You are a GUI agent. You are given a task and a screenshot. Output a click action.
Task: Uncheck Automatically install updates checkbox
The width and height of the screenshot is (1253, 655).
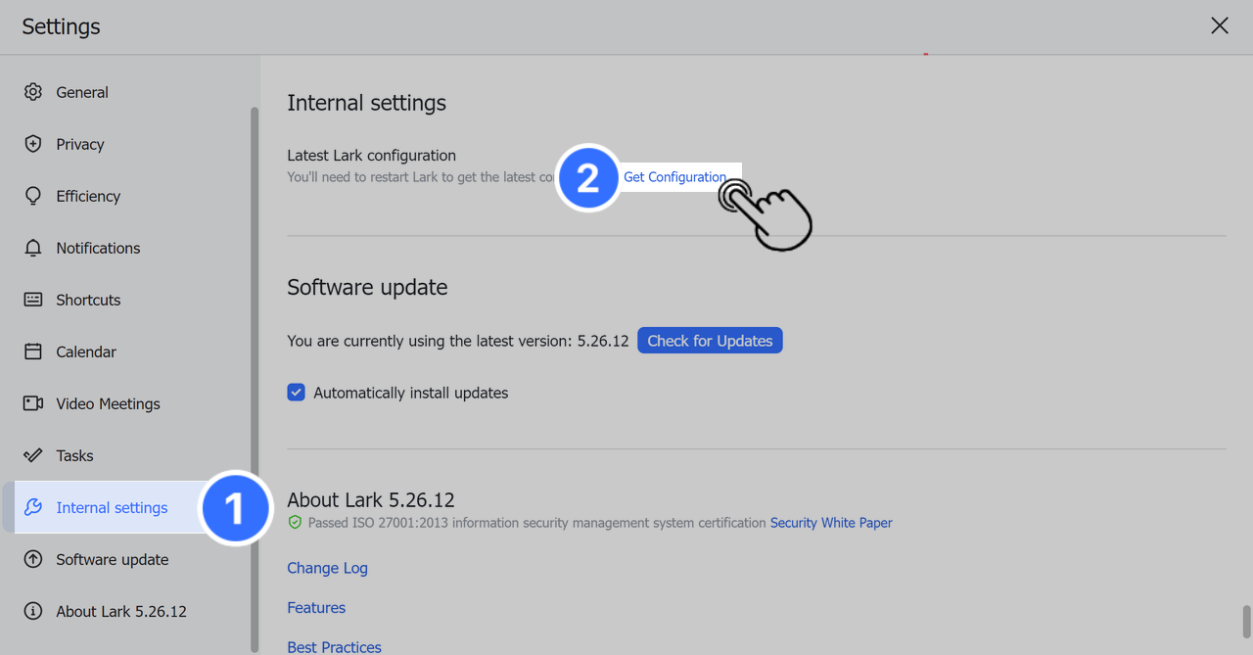click(297, 393)
